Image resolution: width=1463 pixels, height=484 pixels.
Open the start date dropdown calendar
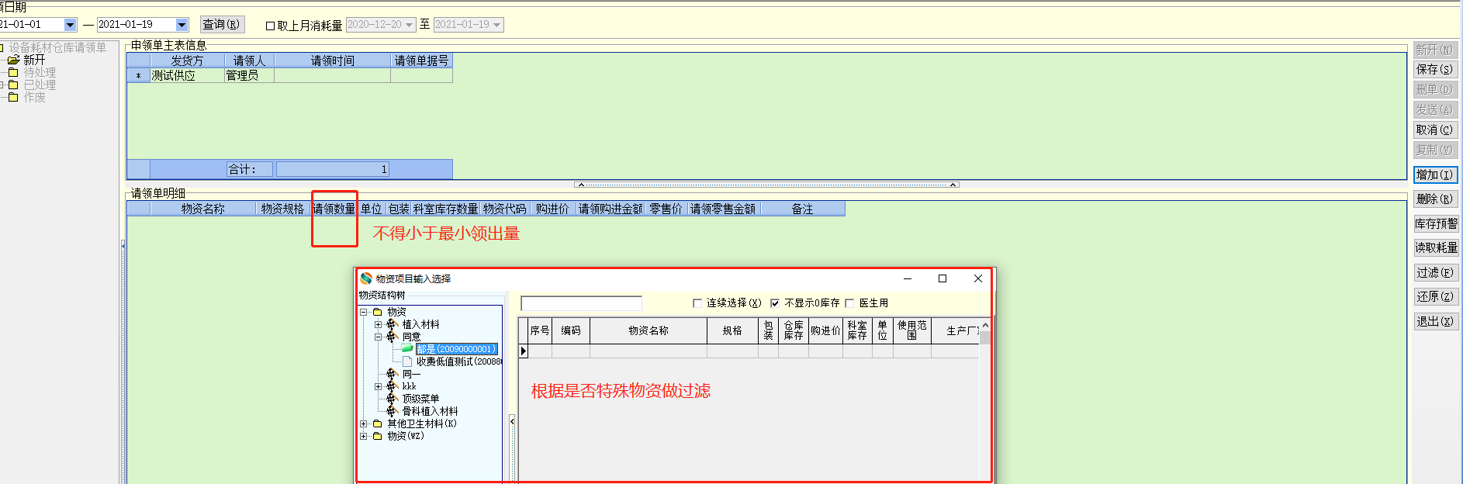(70, 25)
